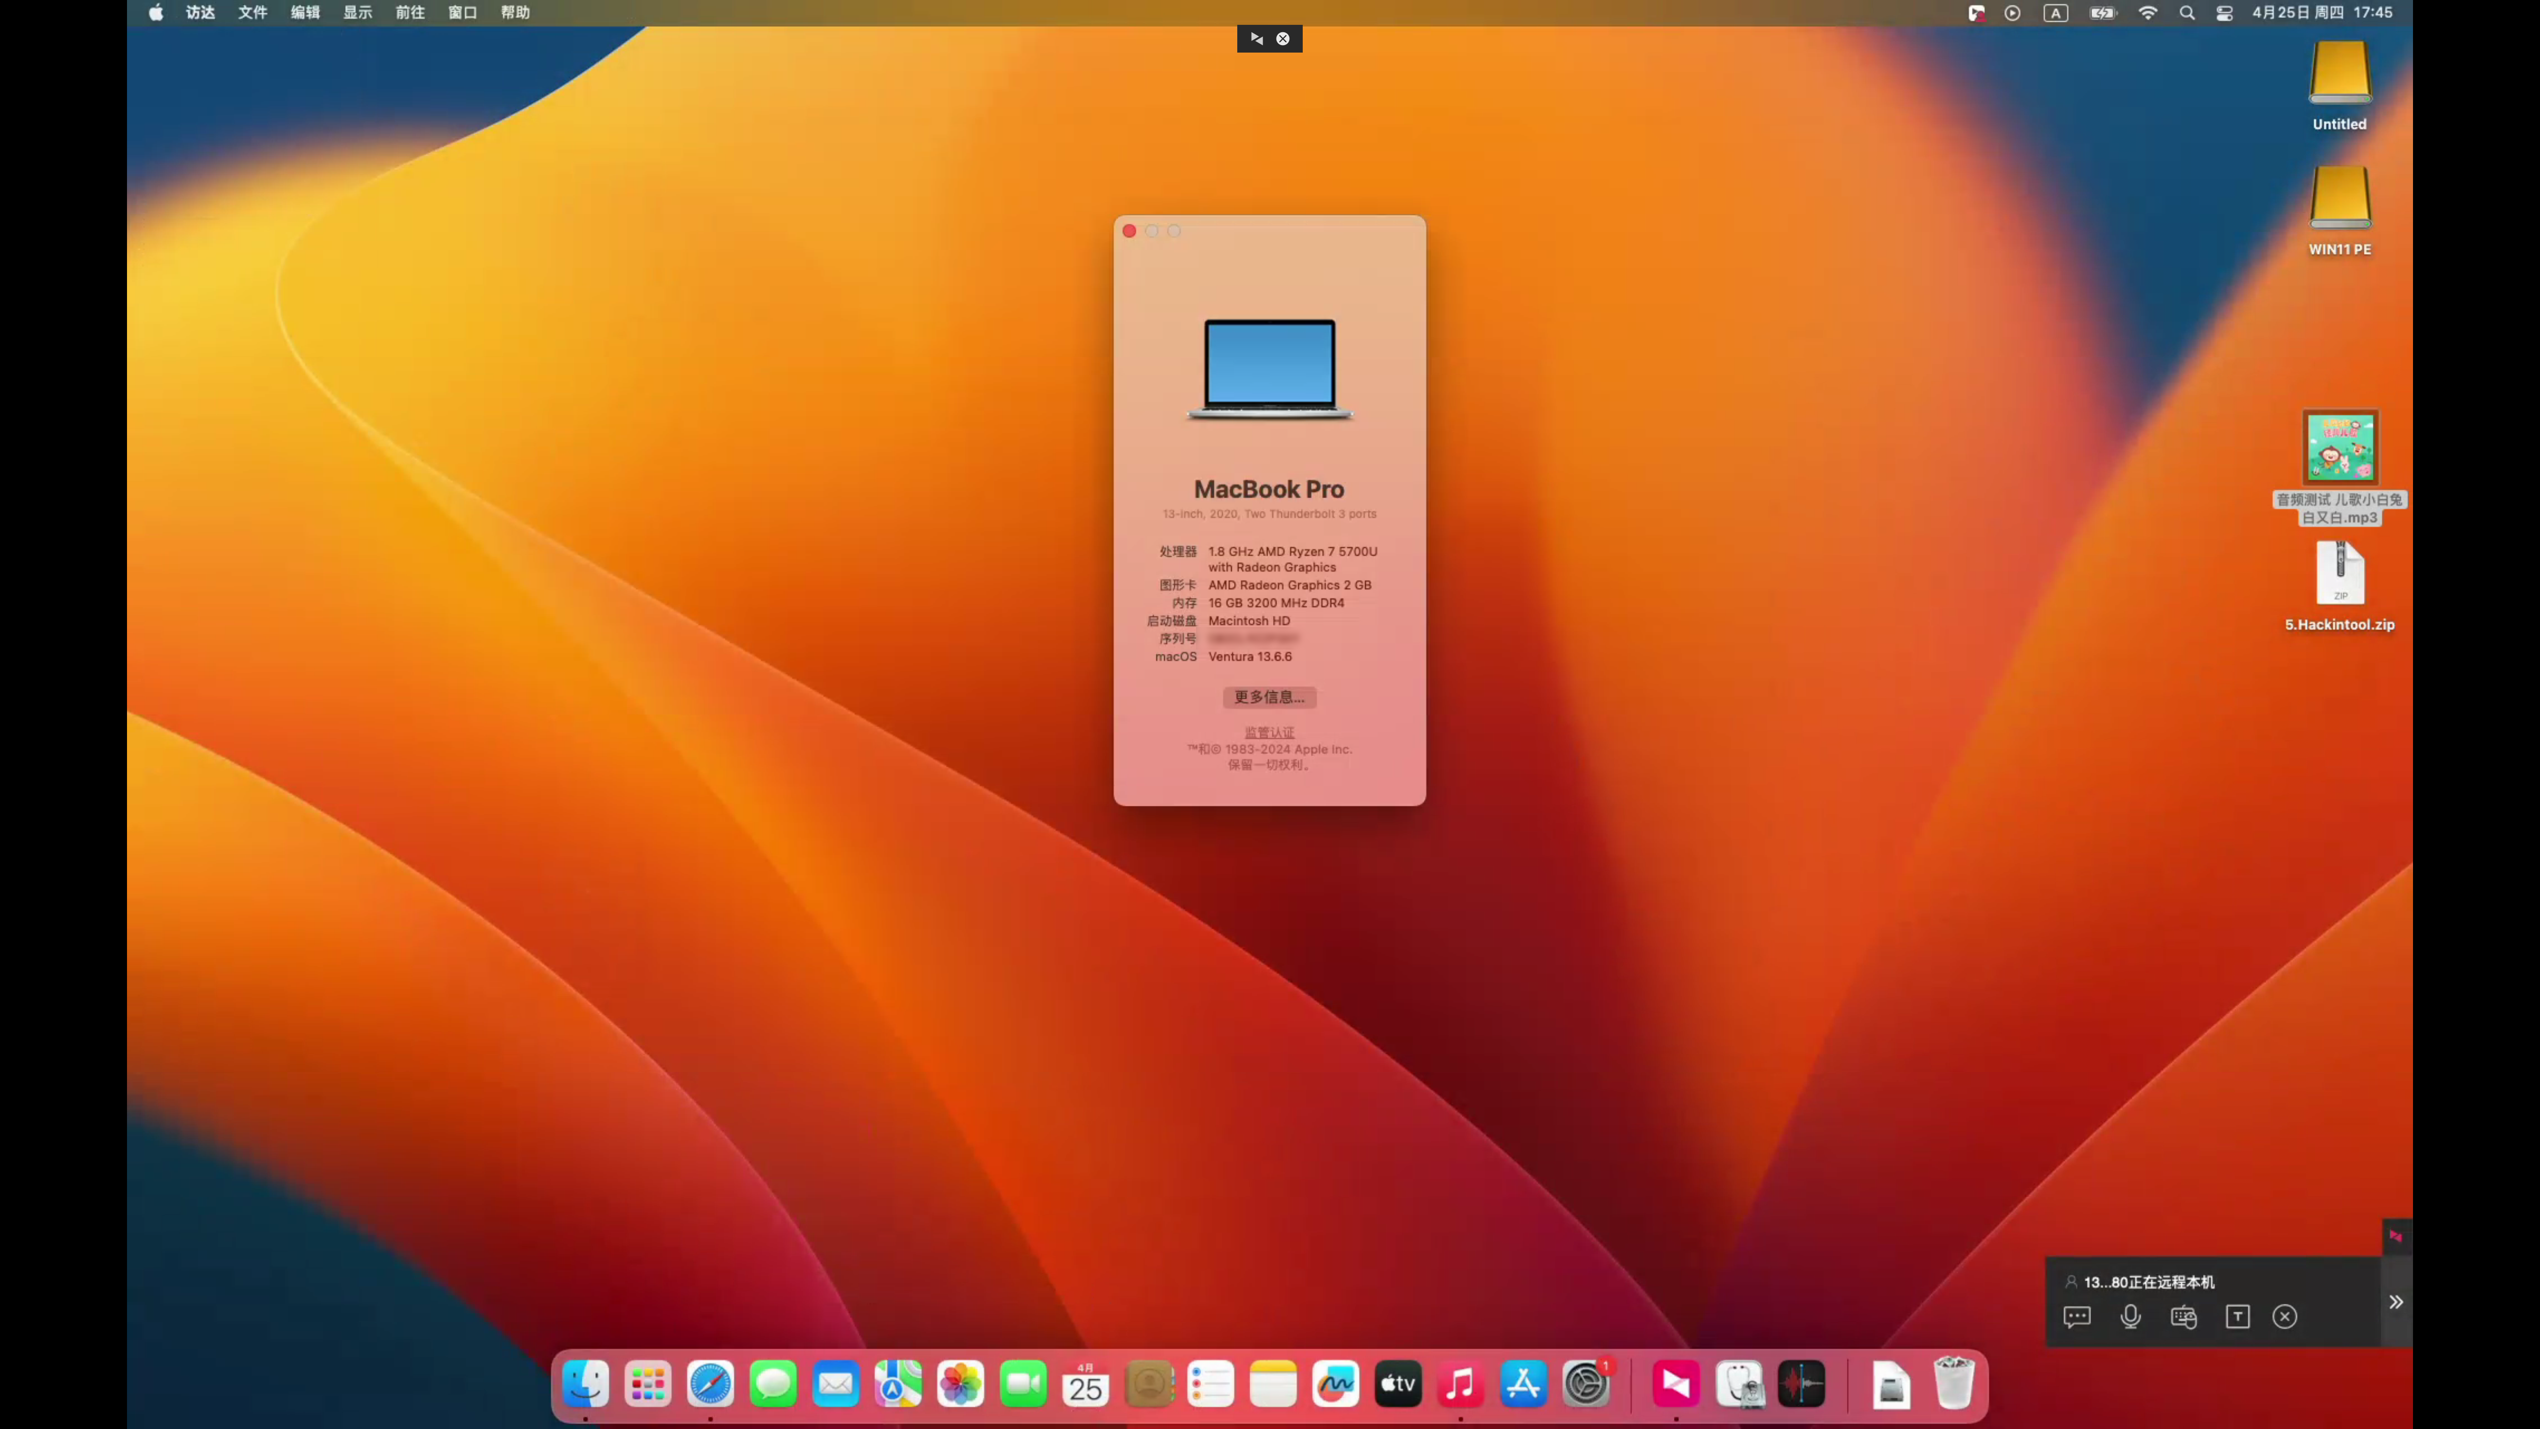
Task: Click the pin icon on top floating bar
Action: 1256,39
